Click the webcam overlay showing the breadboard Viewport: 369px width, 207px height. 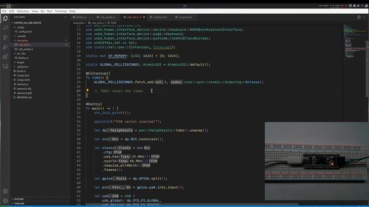[317, 161]
